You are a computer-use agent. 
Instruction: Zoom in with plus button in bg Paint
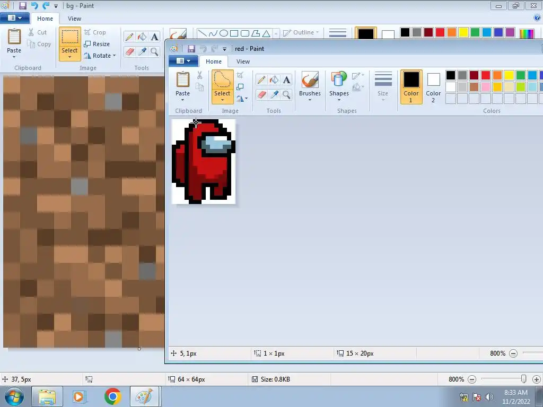pyautogui.click(x=537, y=379)
